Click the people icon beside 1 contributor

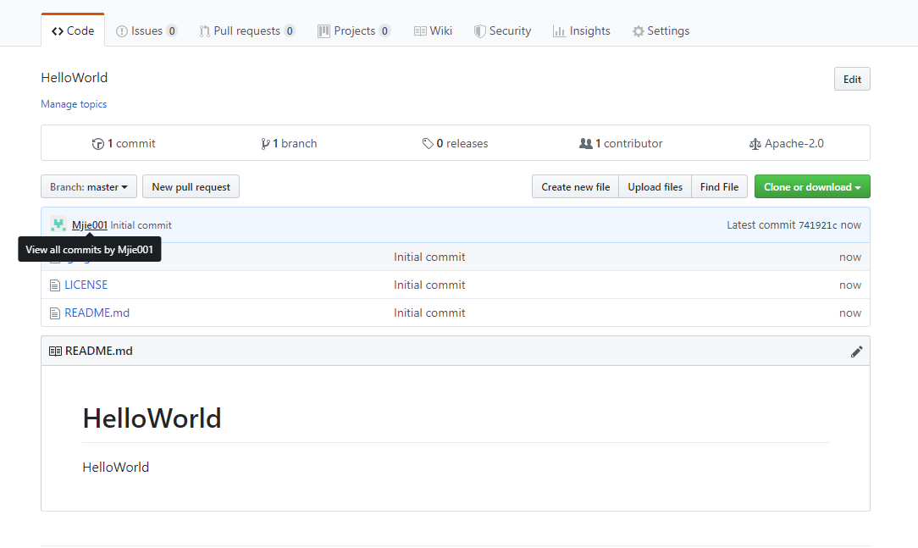585,143
